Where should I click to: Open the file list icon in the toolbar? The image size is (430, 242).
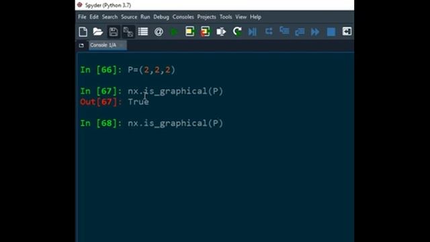(x=143, y=32)
